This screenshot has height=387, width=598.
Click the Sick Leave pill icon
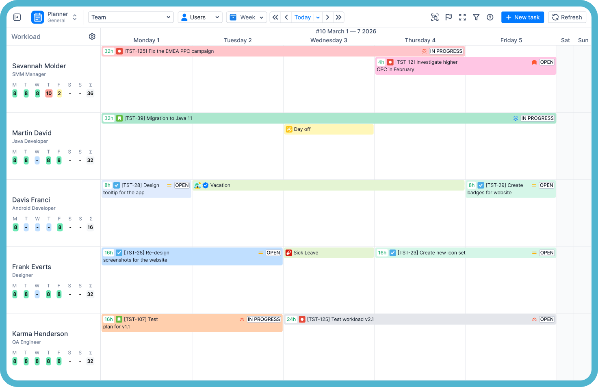click(289, 253)
